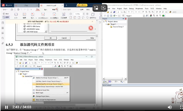Collapse the Target 1 tree node
This screenshot has height=111, width=183.
pyautogui.click(x=106, y=24)
